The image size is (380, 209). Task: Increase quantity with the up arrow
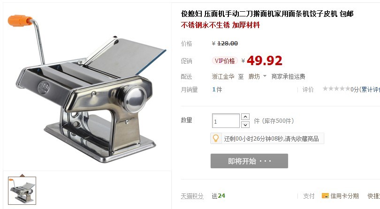[245, 117]
